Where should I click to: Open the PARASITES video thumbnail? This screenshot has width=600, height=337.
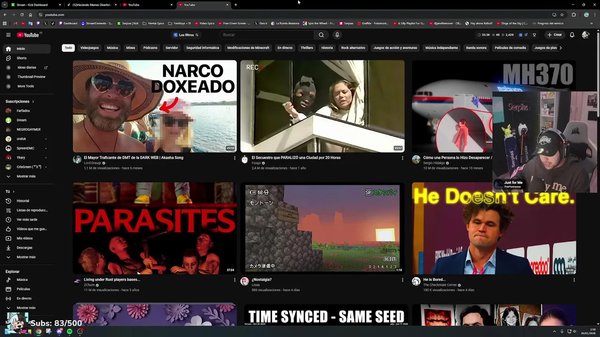(x=155, y=228)
